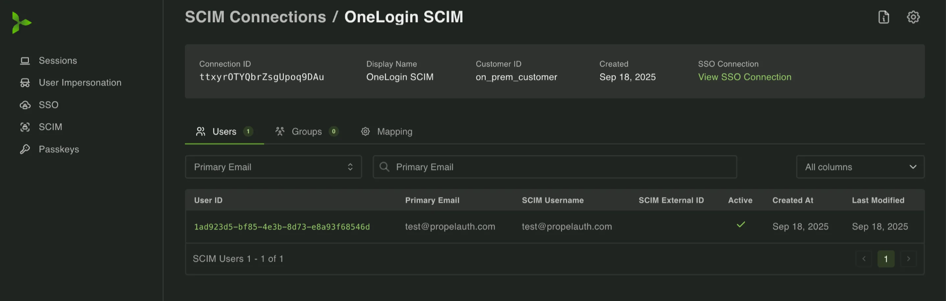
Task: Open settings via the gear icon
Action: pyautogui.click(x=913, y=17)
